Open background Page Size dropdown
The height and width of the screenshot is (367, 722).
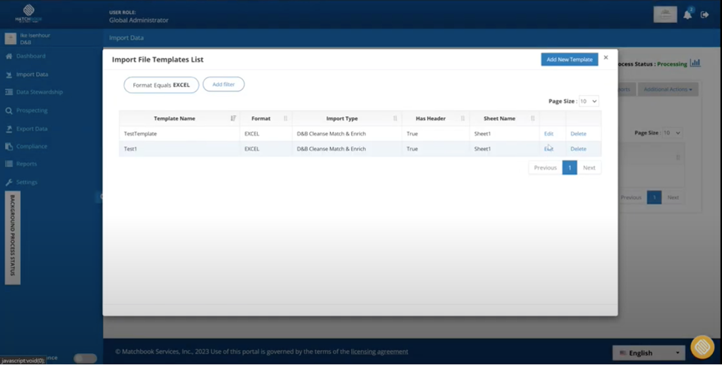671,133
